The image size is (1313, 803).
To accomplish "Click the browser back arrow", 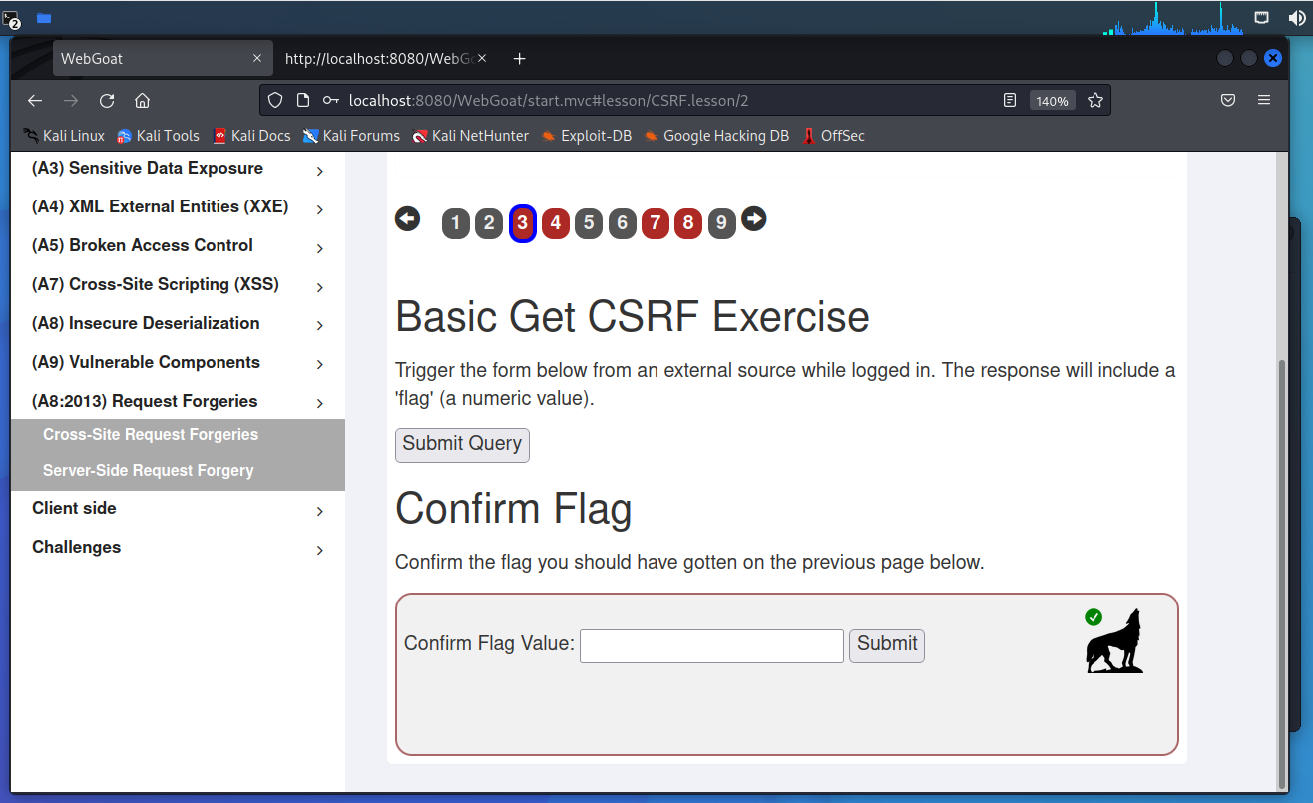I will click(x=35, y=101).
